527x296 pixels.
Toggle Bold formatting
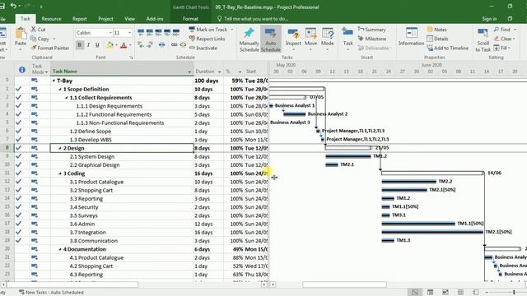pyautogui.click(x=80, y=44)
